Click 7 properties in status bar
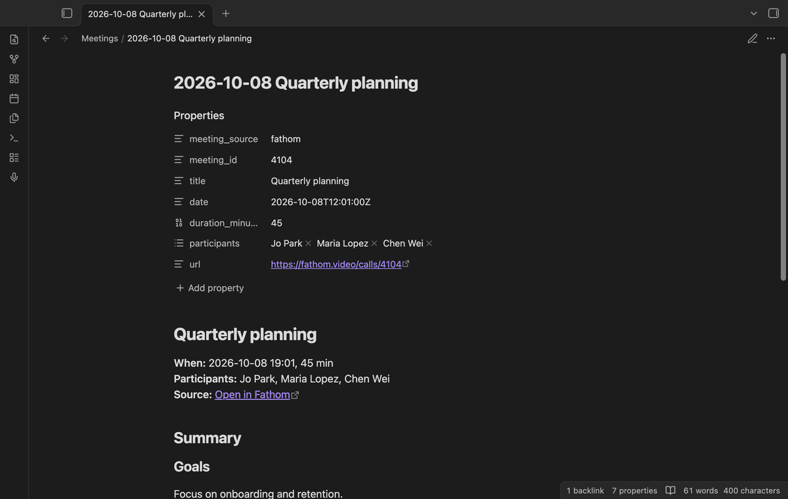Viewport: 788px width, 499px height. (x=634, y=490)
